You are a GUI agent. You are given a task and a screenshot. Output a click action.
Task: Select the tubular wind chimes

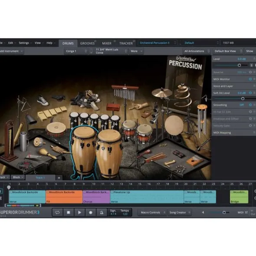point(202,121)
